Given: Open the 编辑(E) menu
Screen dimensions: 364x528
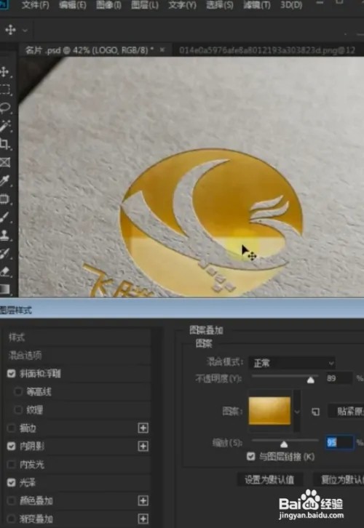Looking at the screenshot, I should 73,5.
